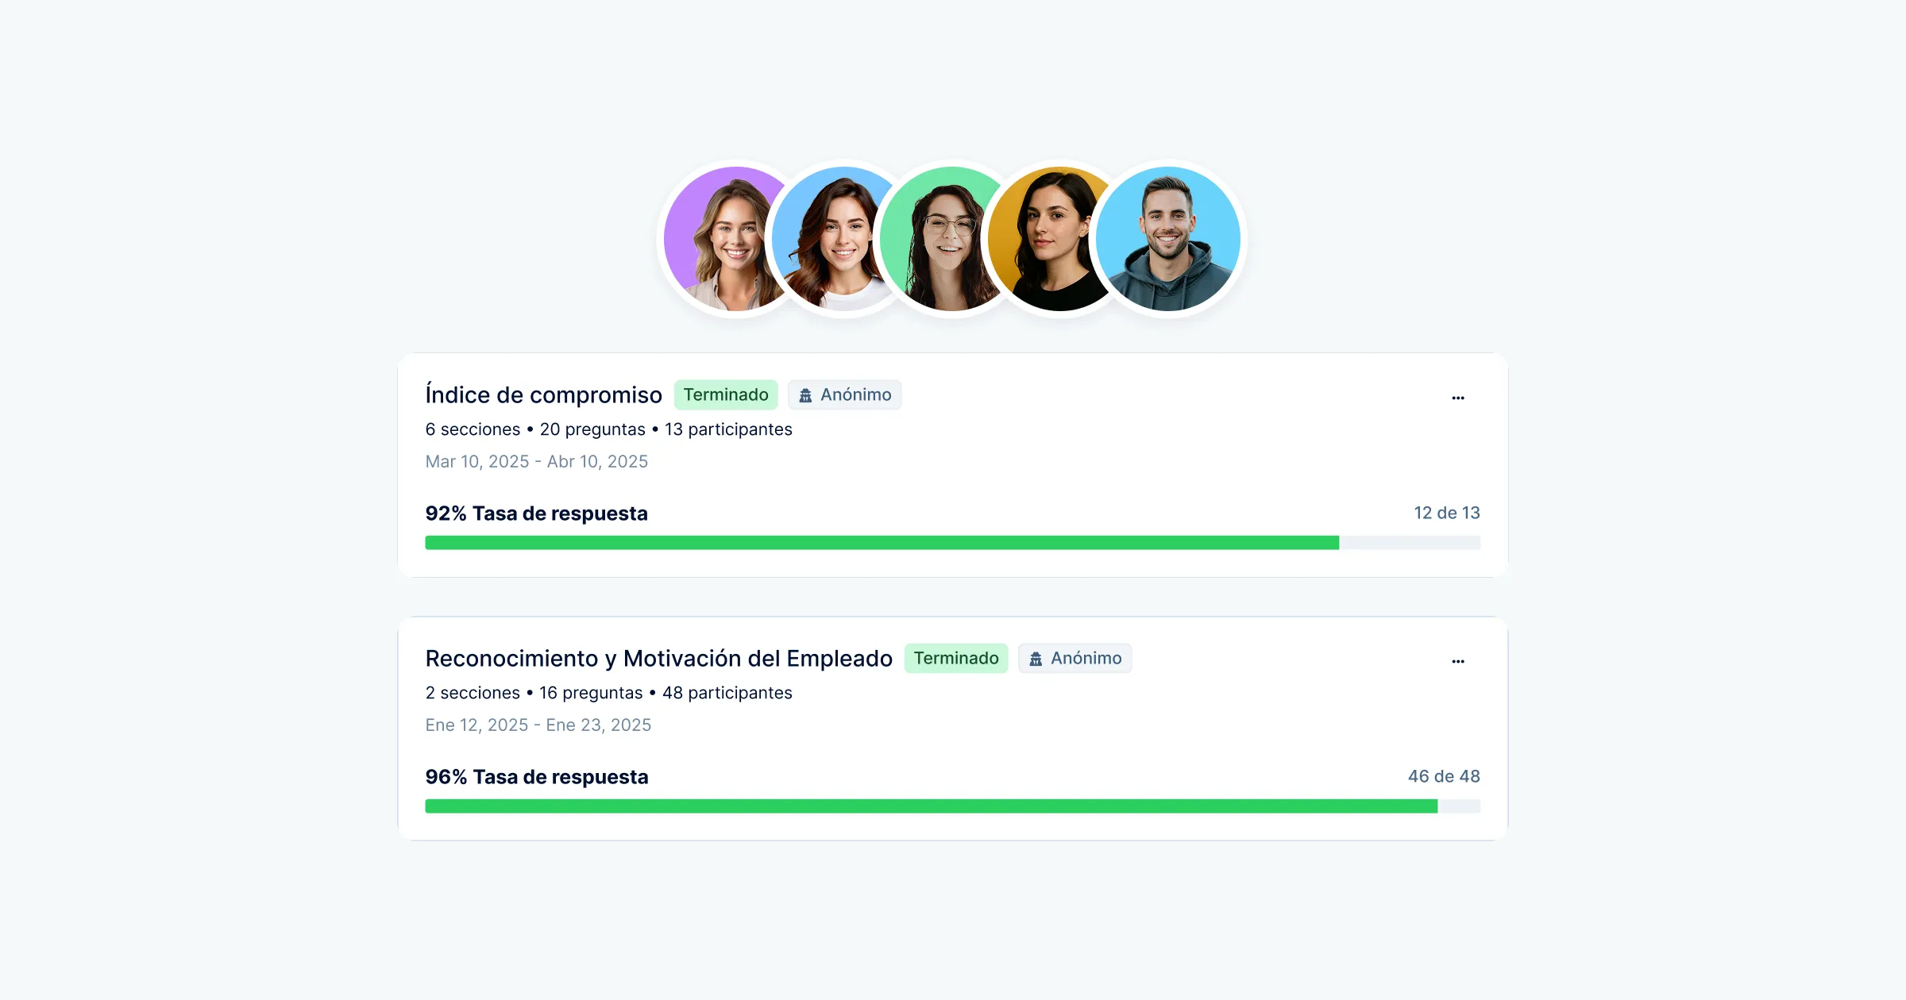Image resolution: width=1906 pixels, height=1000 pixels.
Task: Open Reconocimiento y Motivación del Empleado title
Action: coord(658,658)
